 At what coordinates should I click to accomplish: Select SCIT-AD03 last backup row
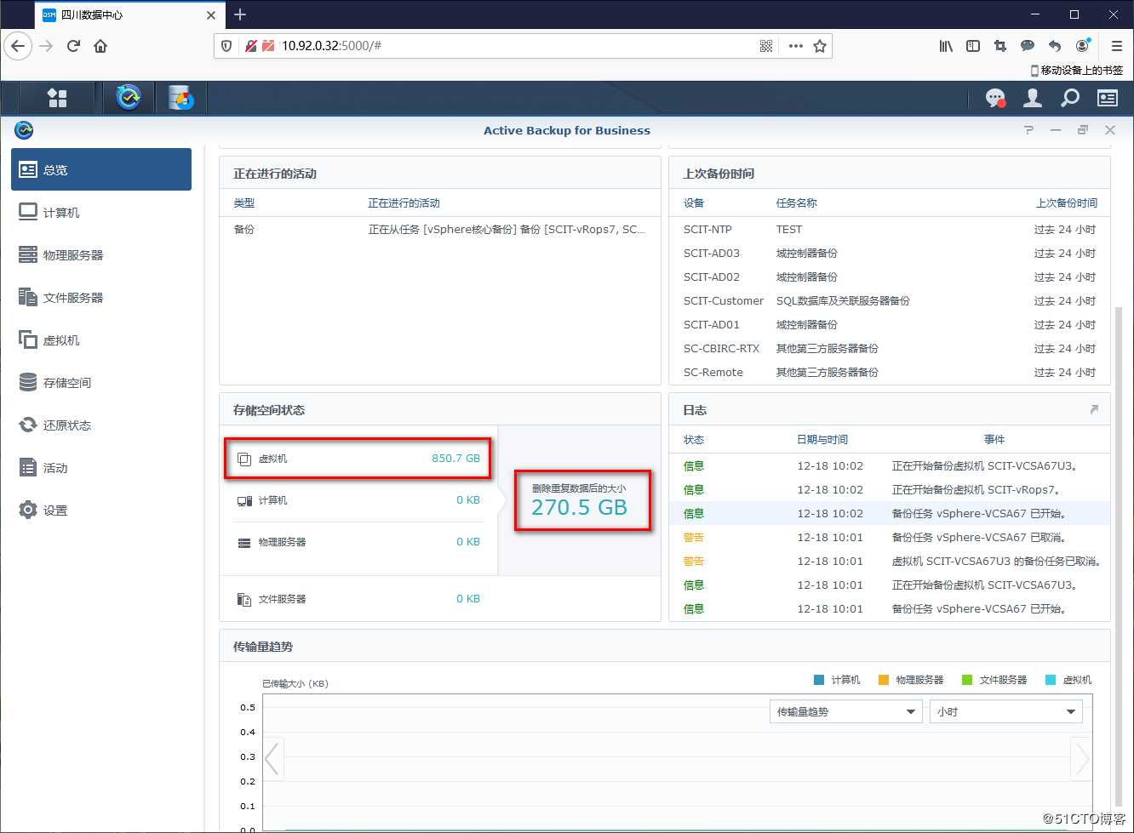tap(890, 253)
